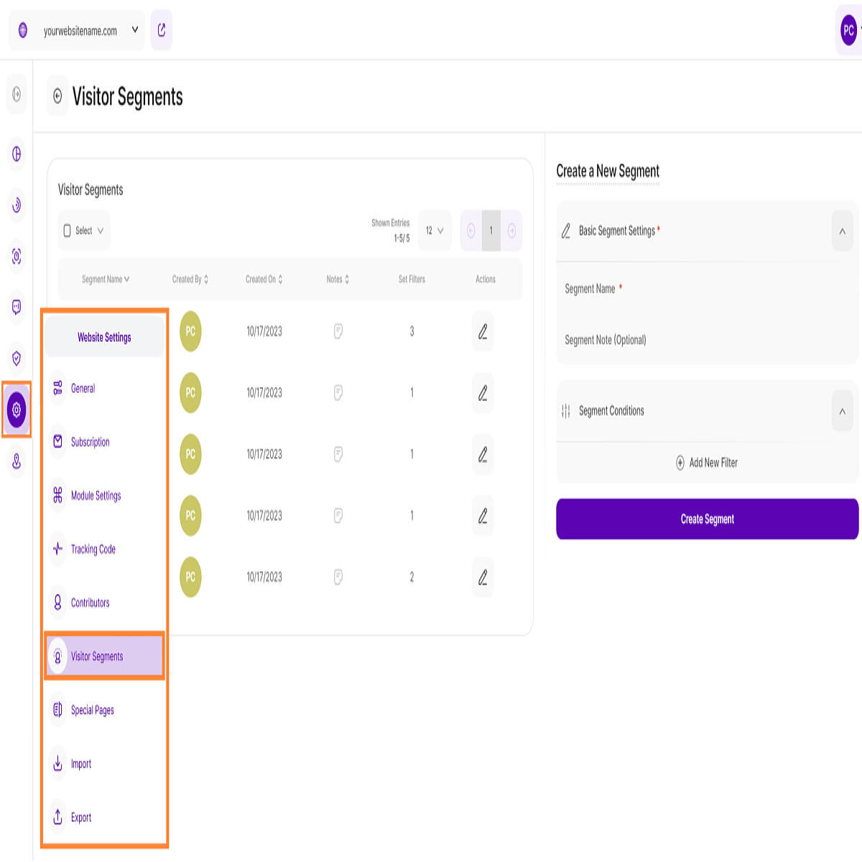The width and height of the screenshot is (862, 862).
Task: Open external link icon beside website selector
Action: (x=162, y=30)
